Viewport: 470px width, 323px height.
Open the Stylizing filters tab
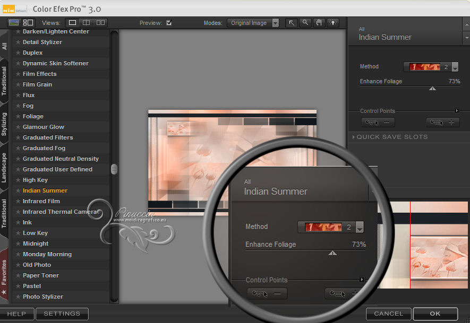tap(4, 124)
